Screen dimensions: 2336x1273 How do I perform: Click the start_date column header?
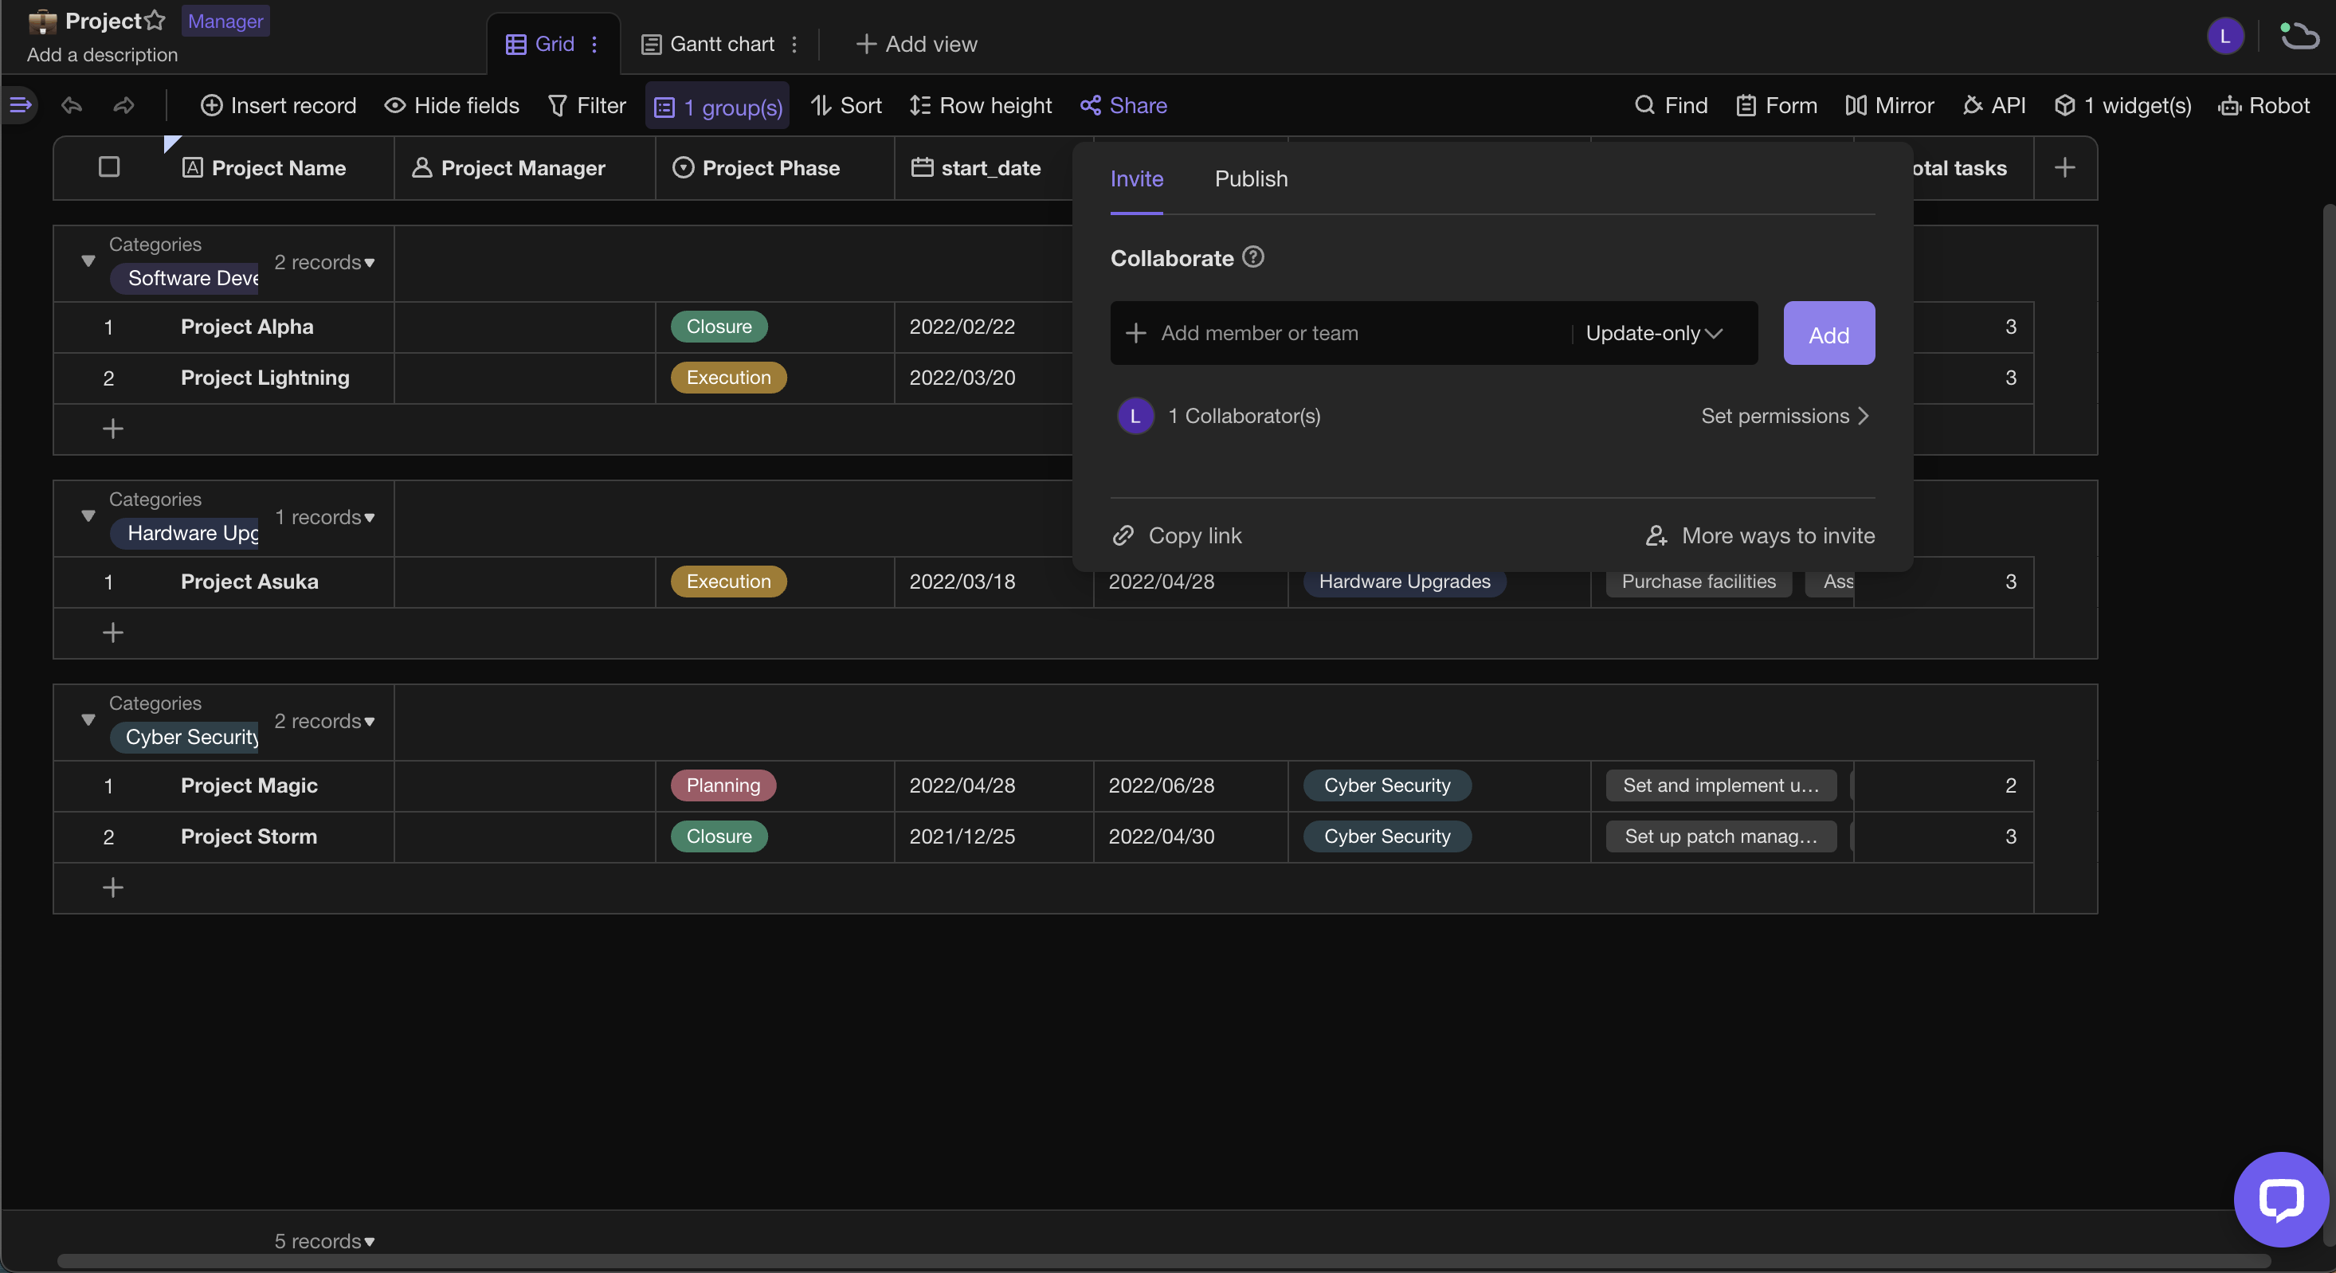(x=984, y=168)
